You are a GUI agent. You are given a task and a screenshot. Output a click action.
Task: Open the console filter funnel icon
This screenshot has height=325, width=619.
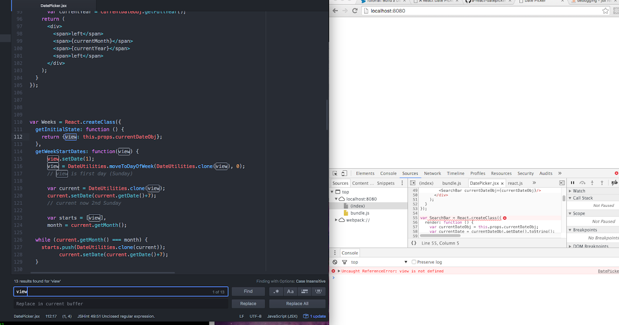point(345,263)
